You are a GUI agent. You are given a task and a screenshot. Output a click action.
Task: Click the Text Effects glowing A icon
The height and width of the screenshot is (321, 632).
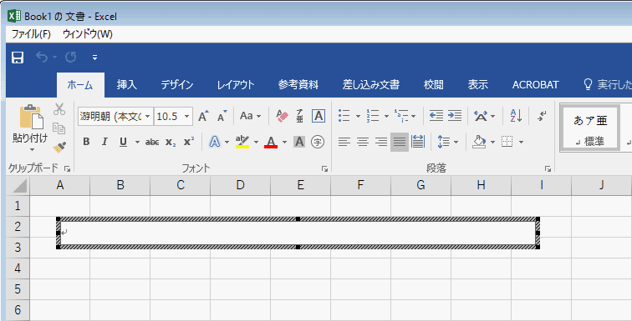pyautogui.click(x=215, y=142)
